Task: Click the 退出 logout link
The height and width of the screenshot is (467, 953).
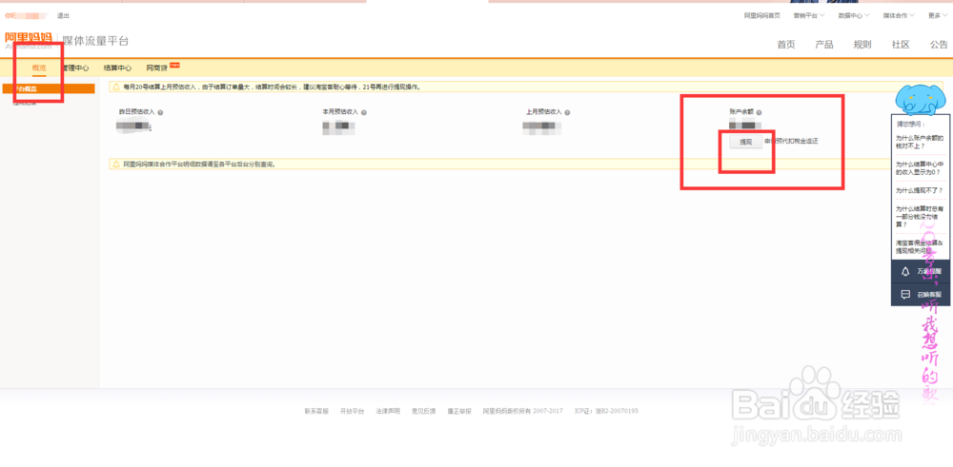Action: [x=63, y=15]
